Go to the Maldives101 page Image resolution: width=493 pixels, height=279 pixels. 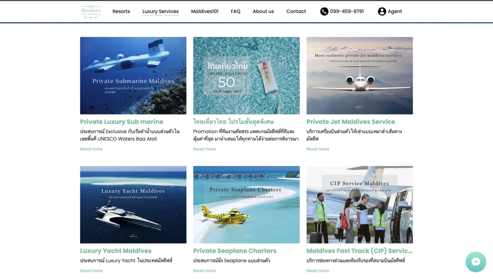pos(205,11)
